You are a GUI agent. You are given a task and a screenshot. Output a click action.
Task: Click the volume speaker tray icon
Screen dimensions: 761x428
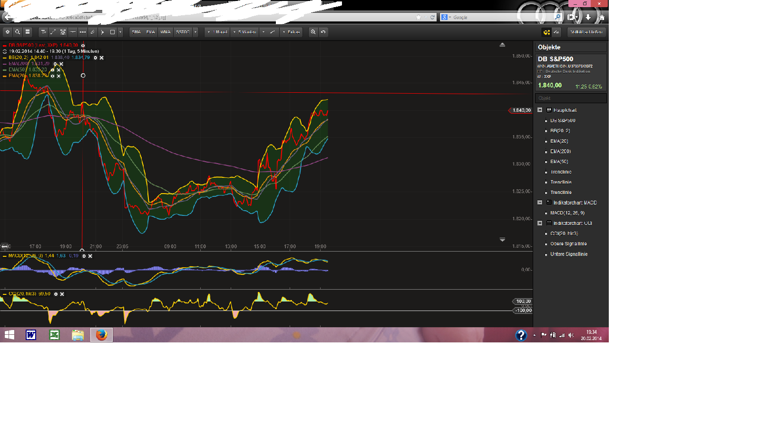(571, 335)
